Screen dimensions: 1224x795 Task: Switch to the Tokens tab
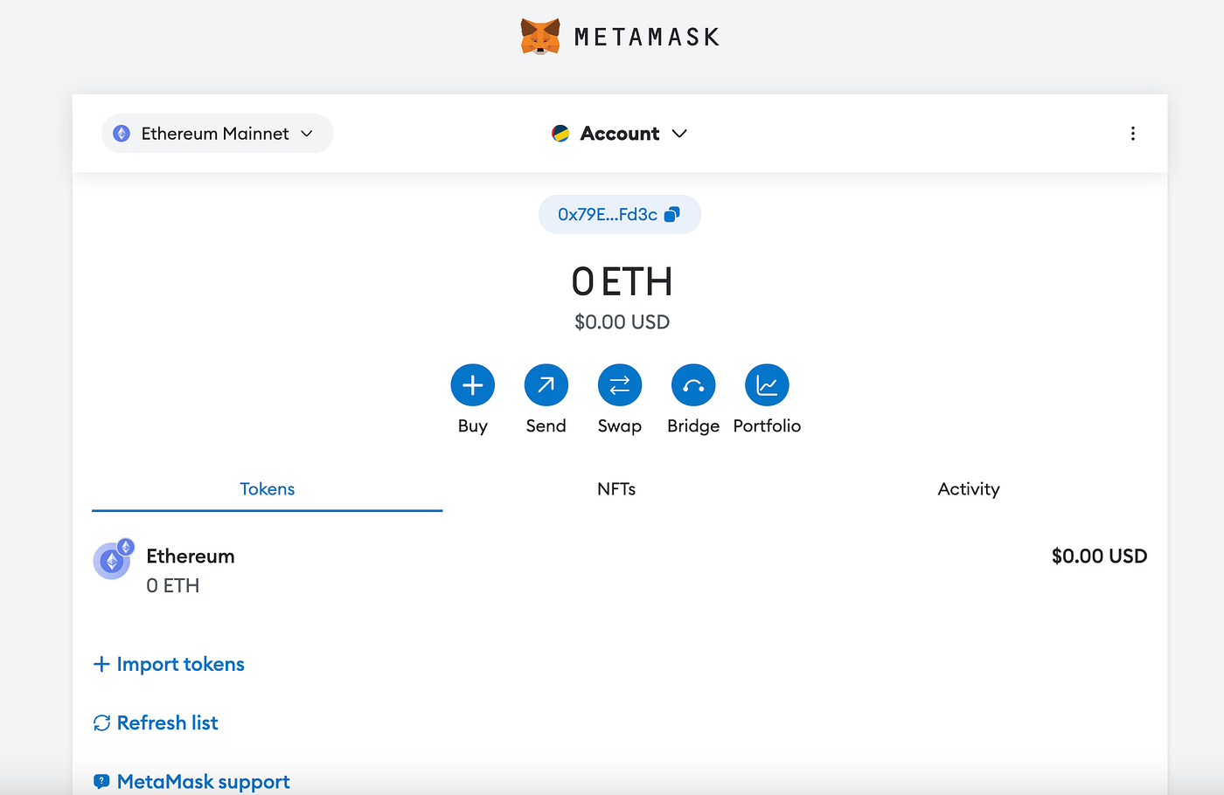[x=268, y=489]
